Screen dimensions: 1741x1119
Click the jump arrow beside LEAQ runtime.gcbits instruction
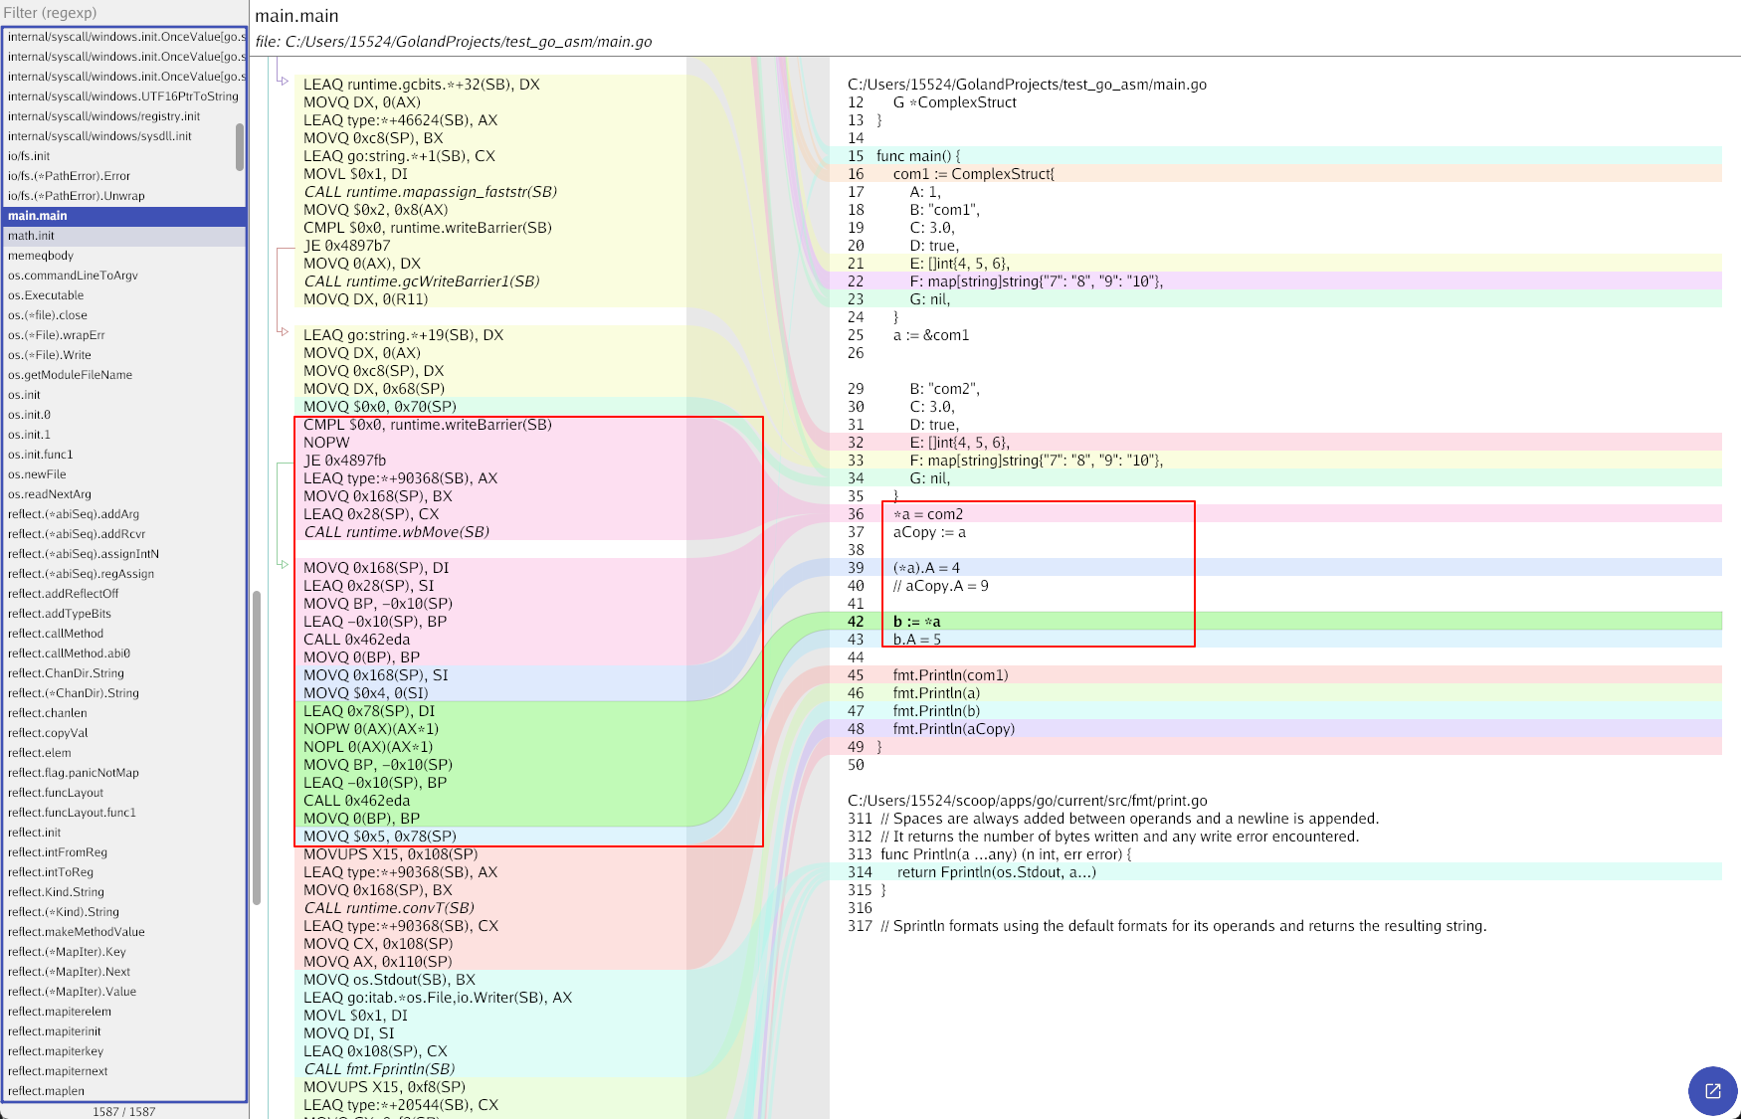coord(284,81)
